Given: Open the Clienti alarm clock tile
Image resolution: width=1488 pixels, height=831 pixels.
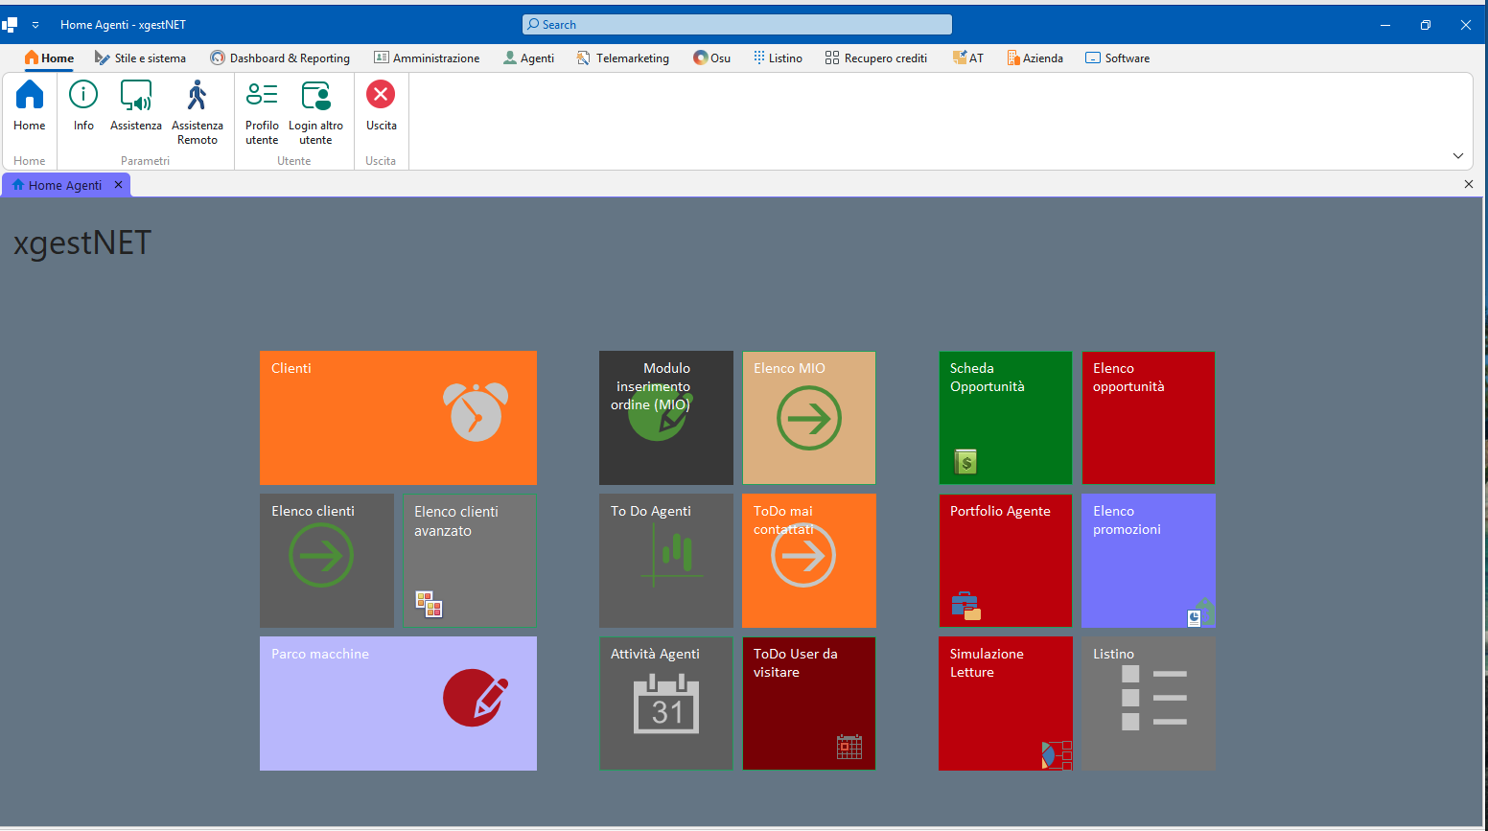Looking at the screenshot, I should point(398,418).
